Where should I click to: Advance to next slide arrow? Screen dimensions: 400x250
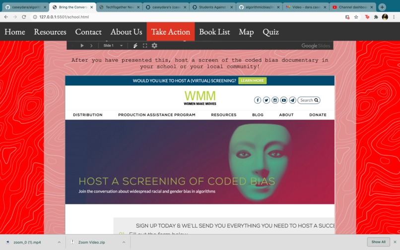(91, 46)
